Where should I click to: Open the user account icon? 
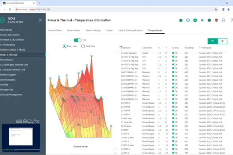point(223,20)
